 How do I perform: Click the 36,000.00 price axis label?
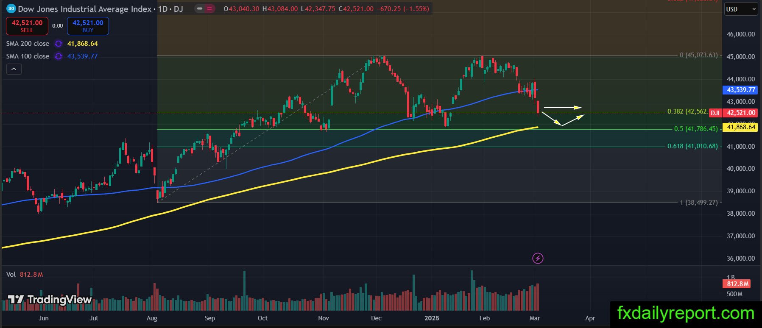tap(741, 259)
